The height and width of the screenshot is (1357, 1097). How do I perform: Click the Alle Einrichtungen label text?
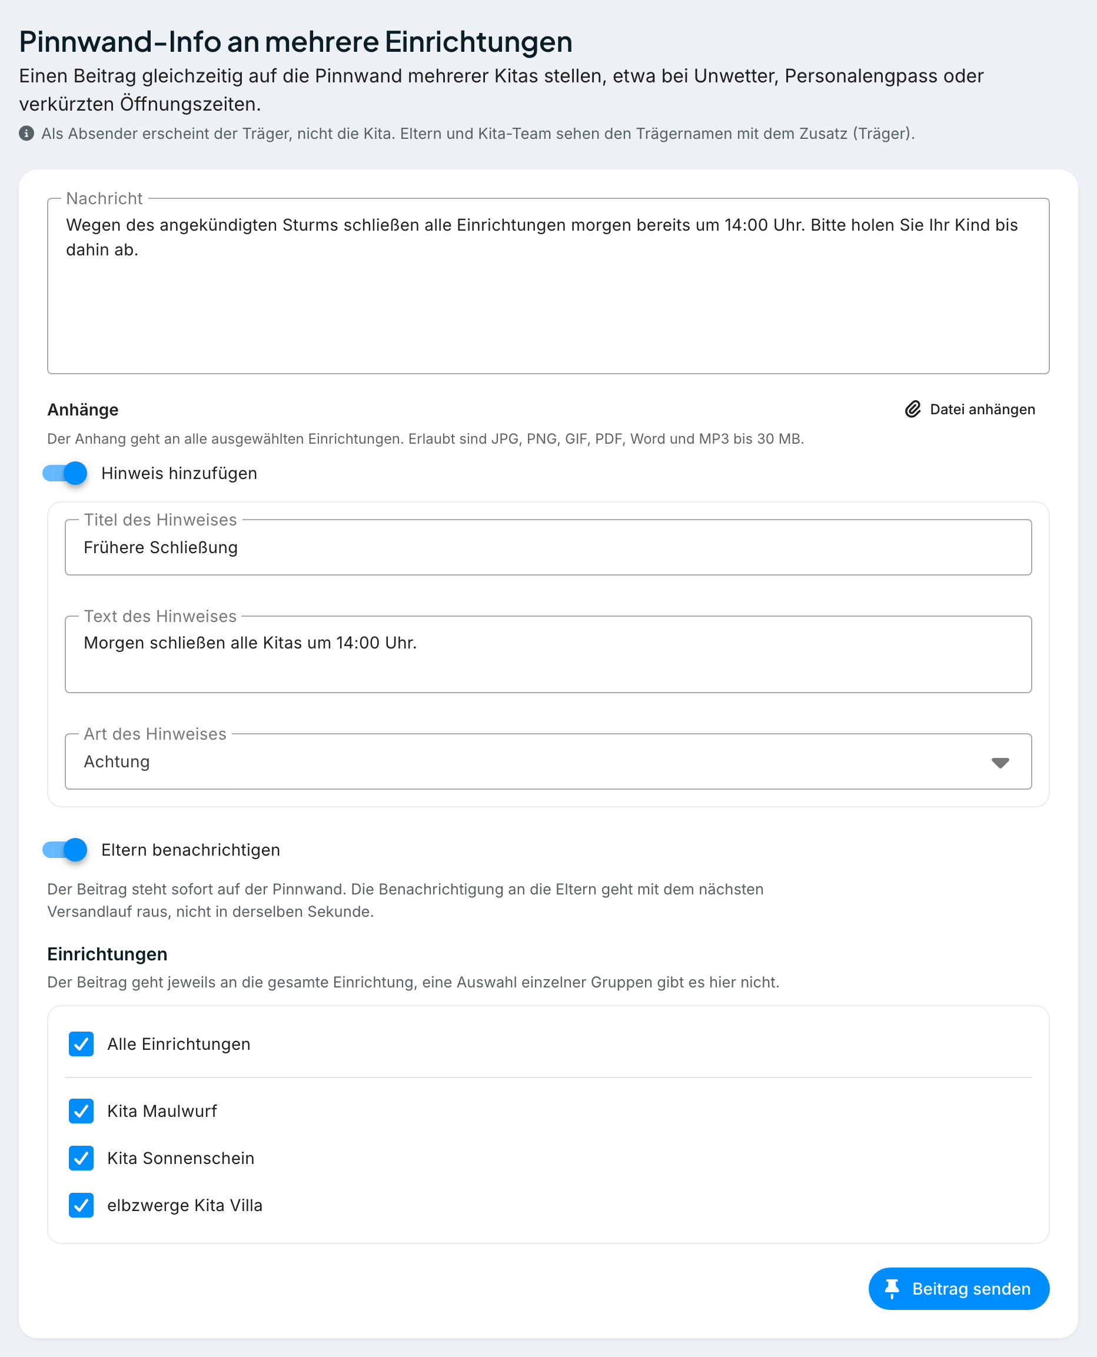179,1044
